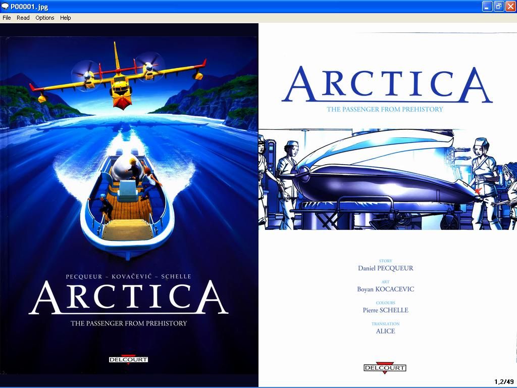
Task: Click the TRANSLATION label on the right page
Action: pyautogui.click(x=385, y=324)
